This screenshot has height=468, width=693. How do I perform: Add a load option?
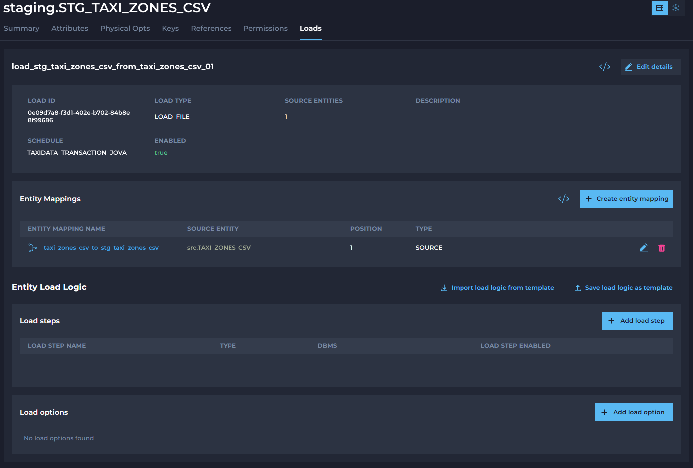pyautogui.click(x=634, y=412)
